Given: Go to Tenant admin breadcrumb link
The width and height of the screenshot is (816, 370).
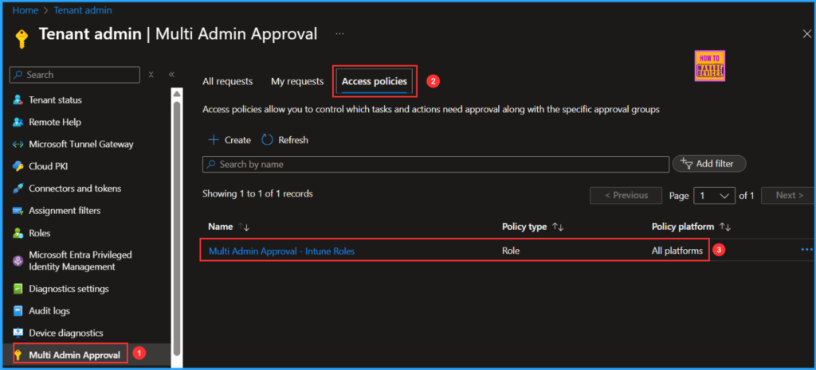Looking at the screenshot, I should [82, 10].
